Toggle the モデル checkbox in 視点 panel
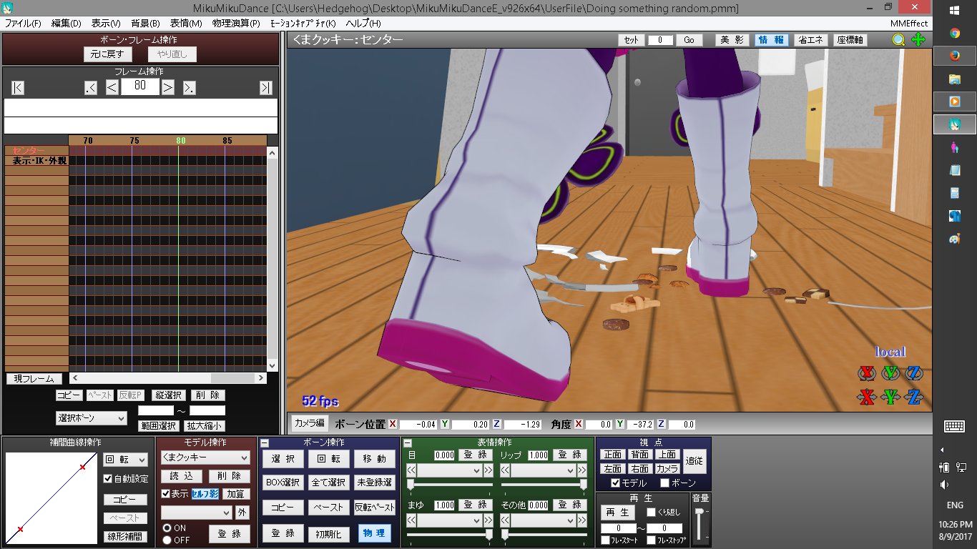Image resolution: width=977 pixels, height=549 pixels. (615, 483)
